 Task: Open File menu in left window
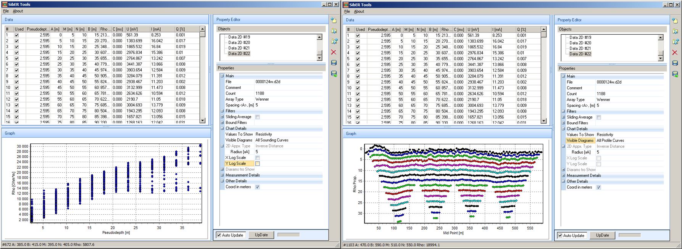[6, 11]
